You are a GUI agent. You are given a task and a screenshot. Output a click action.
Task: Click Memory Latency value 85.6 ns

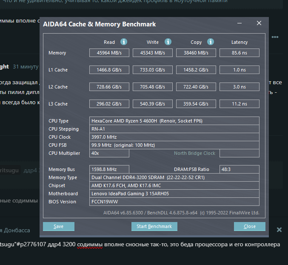[x=240, y=53]
